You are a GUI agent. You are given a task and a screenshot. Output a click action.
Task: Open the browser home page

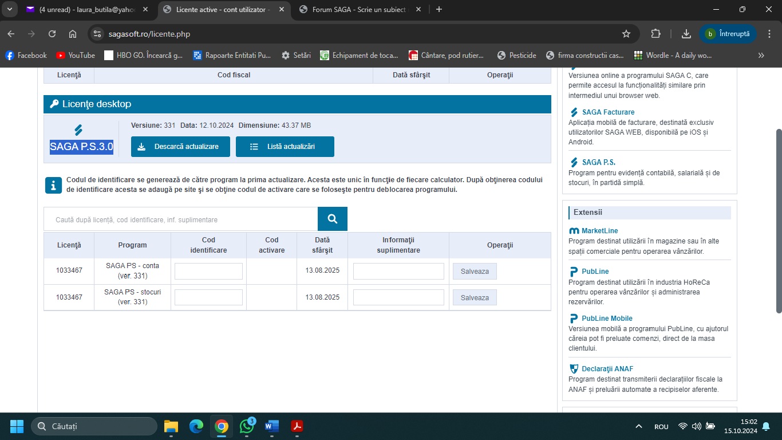[73, 34]
